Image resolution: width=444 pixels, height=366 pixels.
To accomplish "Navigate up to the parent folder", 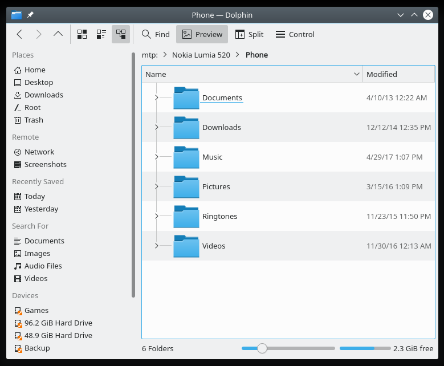I will coord(58,34).
